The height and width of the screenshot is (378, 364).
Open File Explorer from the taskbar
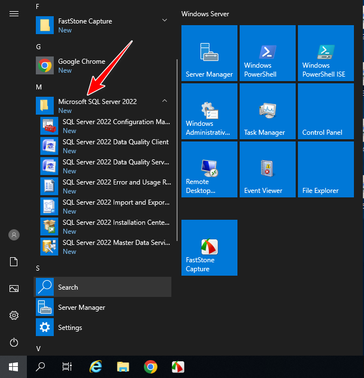[x=123, y=367]
